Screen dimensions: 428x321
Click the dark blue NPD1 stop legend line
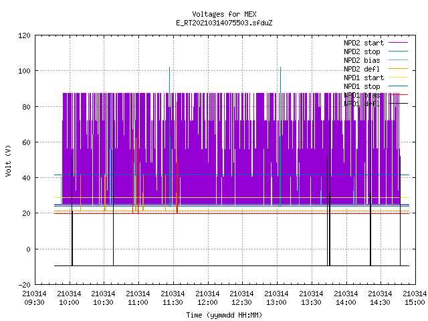399,86
